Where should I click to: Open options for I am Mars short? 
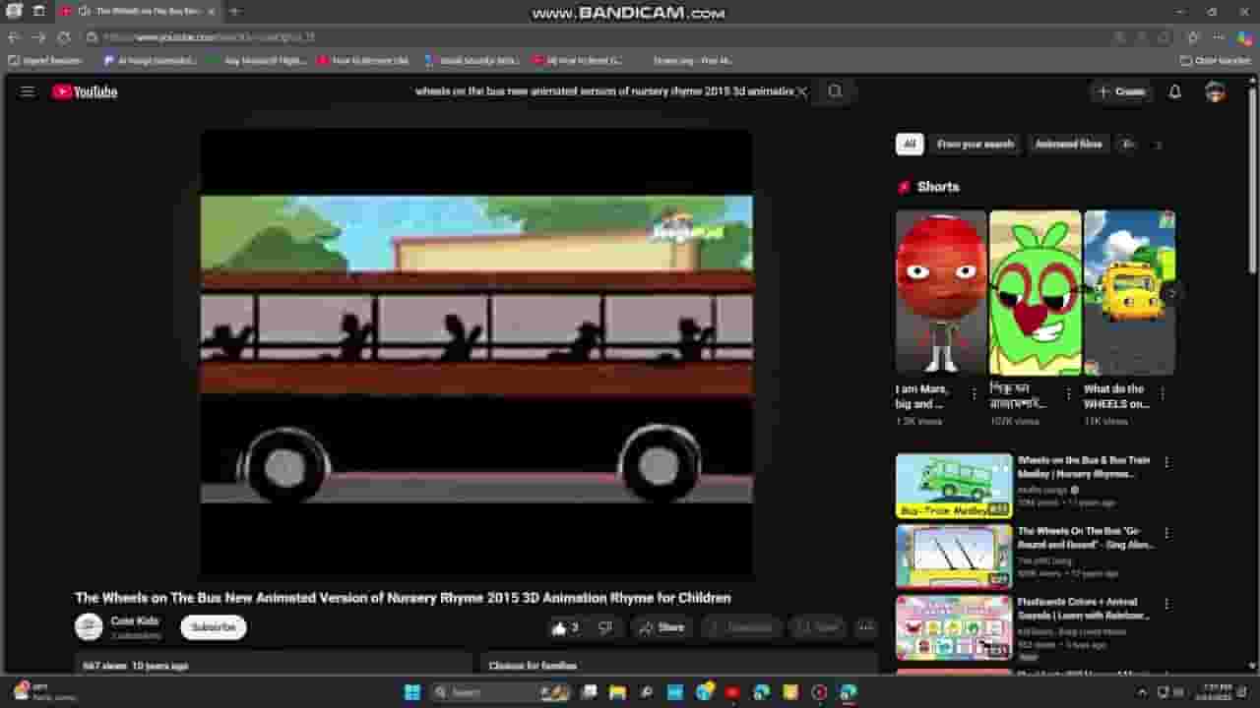click(x=975, y=393)
